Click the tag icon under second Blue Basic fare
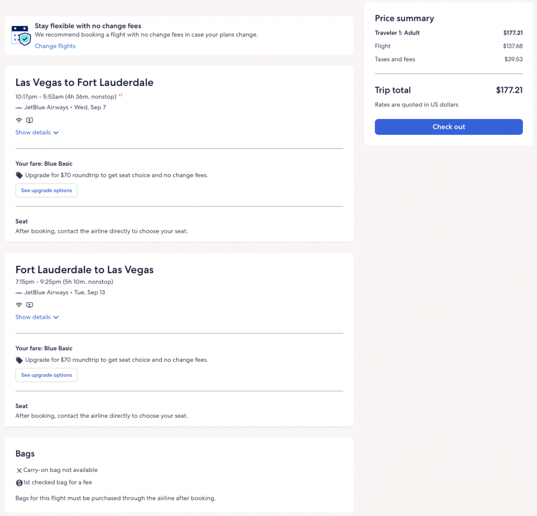Image resolution: width=537 pixels, height=516 pixels. coord(19,360)
